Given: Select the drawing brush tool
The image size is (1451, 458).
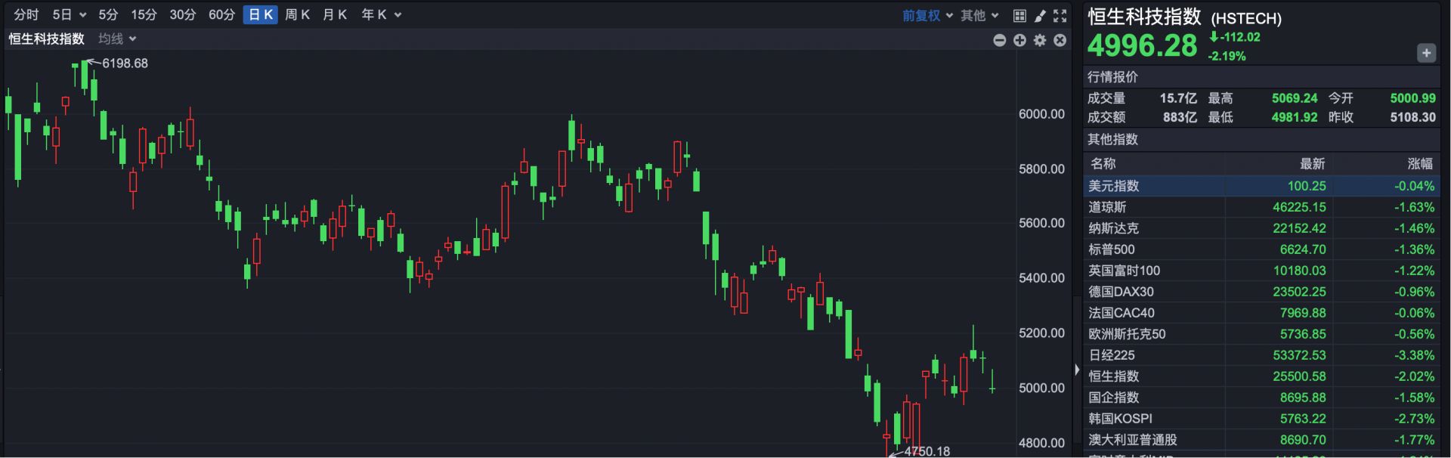Looking at the screenshot, I should coord(1040,15).
